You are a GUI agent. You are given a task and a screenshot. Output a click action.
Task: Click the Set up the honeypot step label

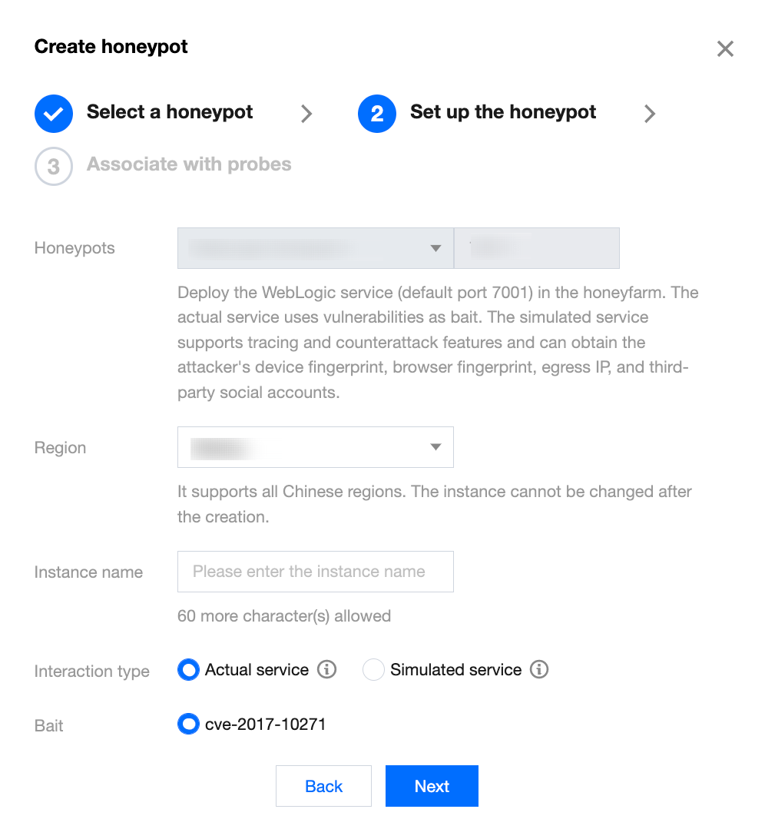tap(503, 112)
